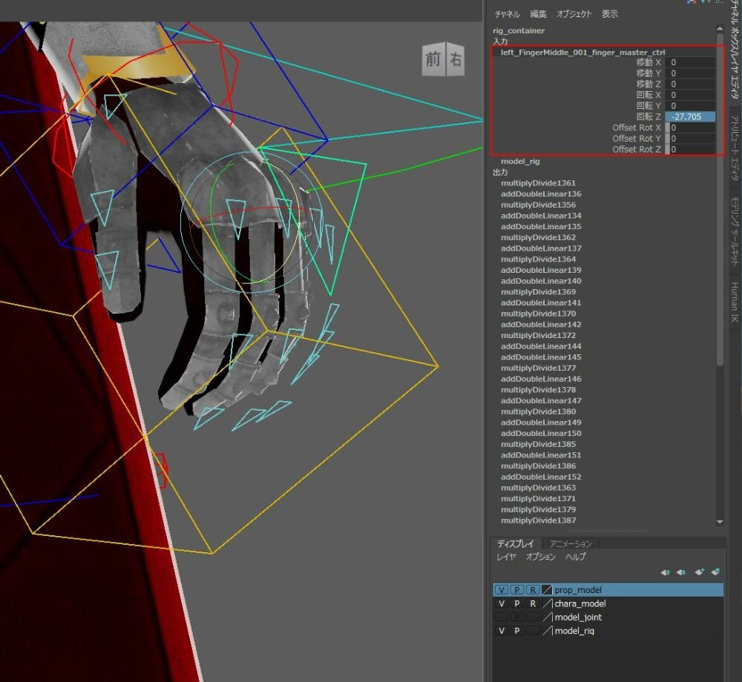Screen dimensions: 742x682
Task: Open the オブジェクト menu in channel box
Action: (x=574, y=14)
